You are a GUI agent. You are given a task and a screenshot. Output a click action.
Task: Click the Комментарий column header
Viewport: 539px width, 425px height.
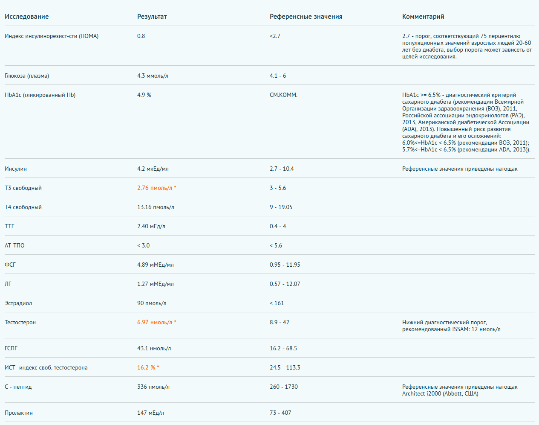coord(423,17)
